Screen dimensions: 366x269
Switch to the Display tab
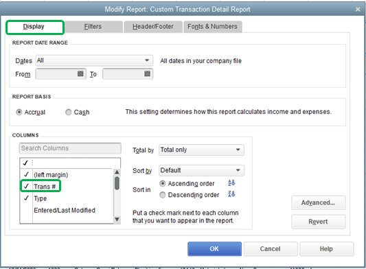click(x=35, y=27)
